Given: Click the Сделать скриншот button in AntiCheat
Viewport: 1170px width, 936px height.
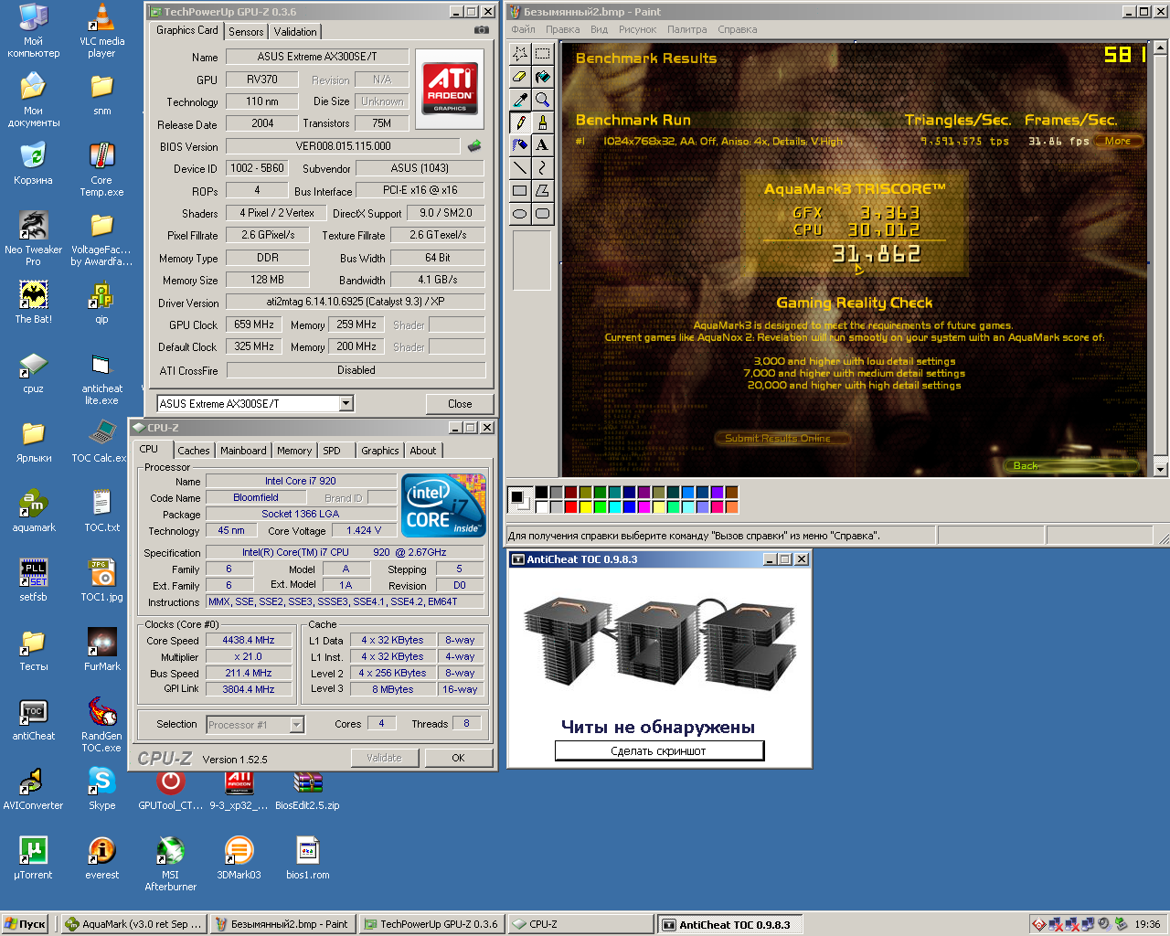Looking at the screenshot, I should pyautogui.click(x=659, y=750).
